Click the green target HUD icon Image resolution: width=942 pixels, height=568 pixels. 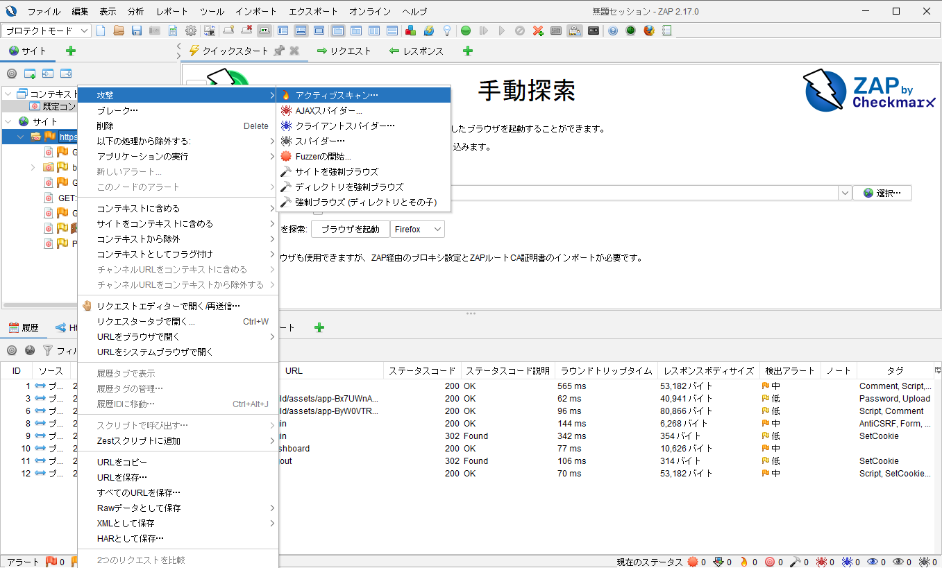pos(630,31)
